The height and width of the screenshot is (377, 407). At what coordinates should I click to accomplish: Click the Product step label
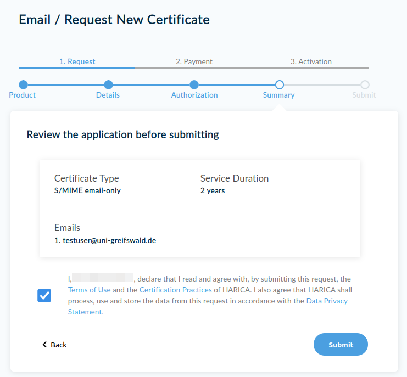(23, 95)
